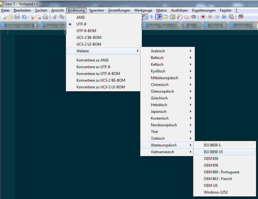Expand the Keltisch encoding submenu
This screenshot has width=258, height=199.
click(167, 64)
